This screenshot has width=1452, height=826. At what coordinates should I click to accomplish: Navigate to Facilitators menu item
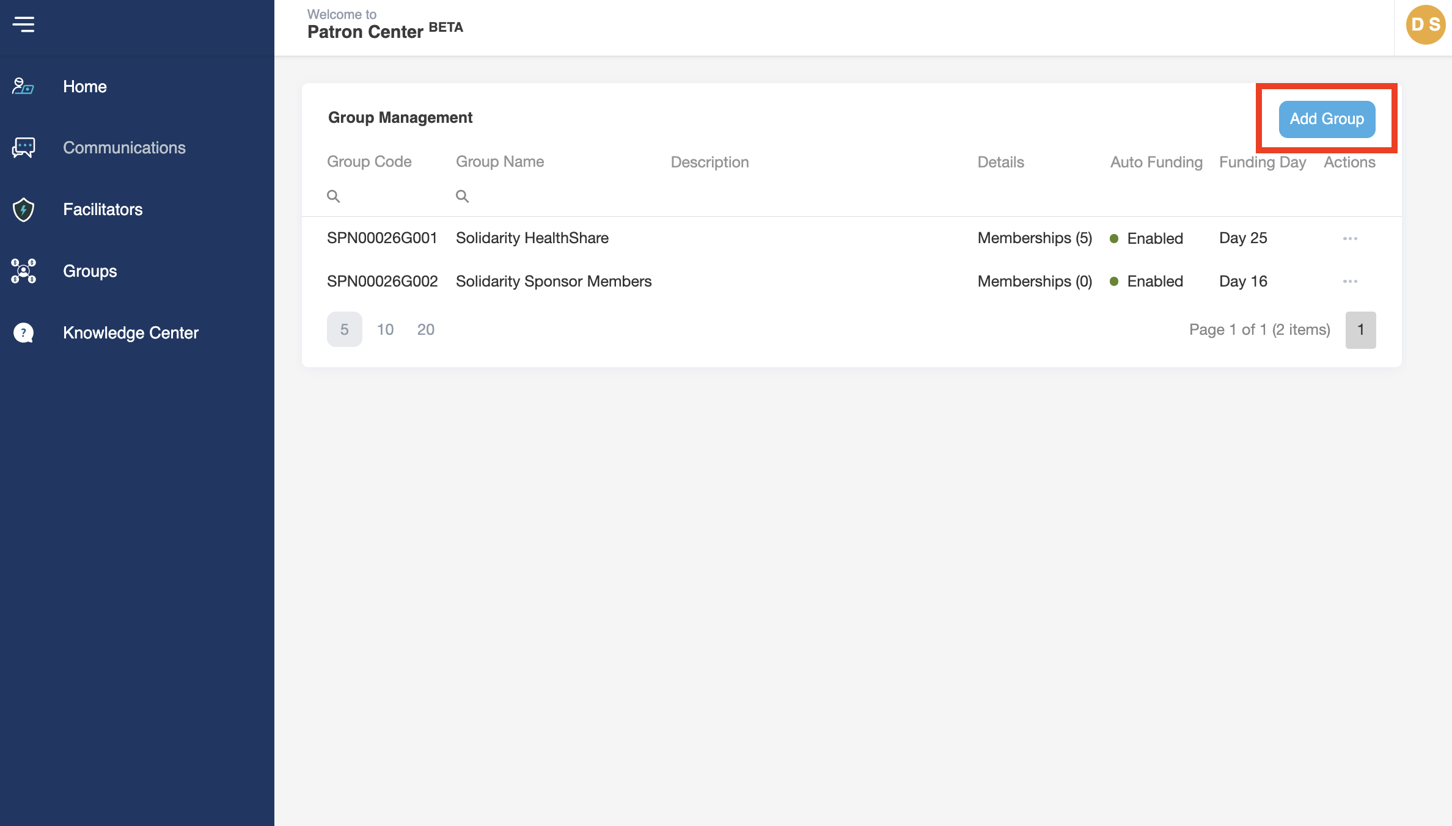103,210
